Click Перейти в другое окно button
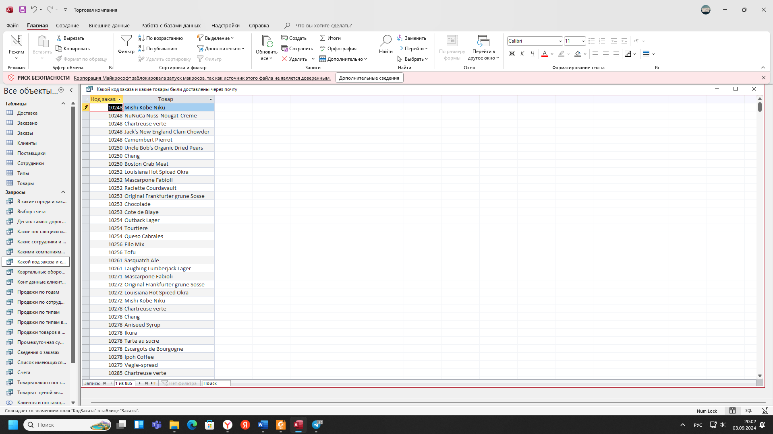This screenshot has width=773, height=434. point(483,47)
